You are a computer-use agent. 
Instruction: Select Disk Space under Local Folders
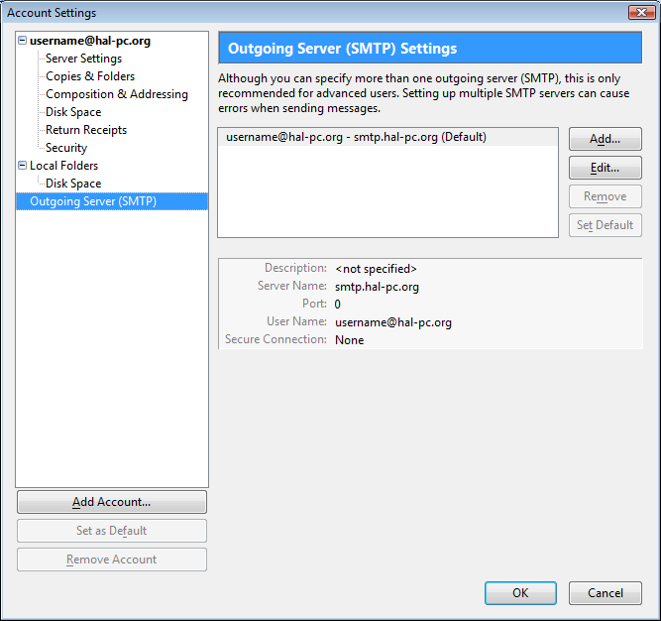[73, 184]
